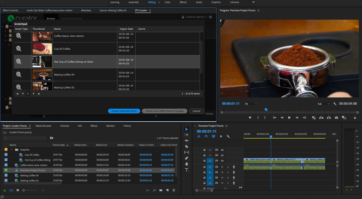Screen dimensions: 362x199
Task: Click Find magnifier in Project panel
Action: point(154,190)
